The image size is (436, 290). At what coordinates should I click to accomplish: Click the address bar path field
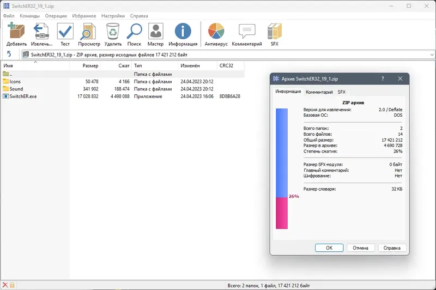[x=228, y=55]
